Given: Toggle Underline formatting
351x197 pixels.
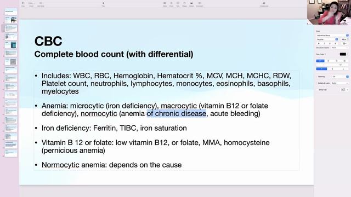Looking at the screenshot, I should pos(330,43).
